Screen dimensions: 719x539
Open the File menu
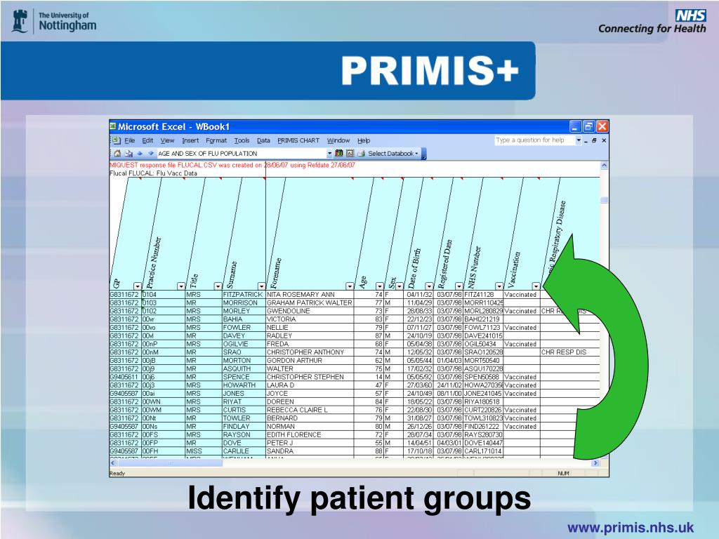(x=130, y=140)
